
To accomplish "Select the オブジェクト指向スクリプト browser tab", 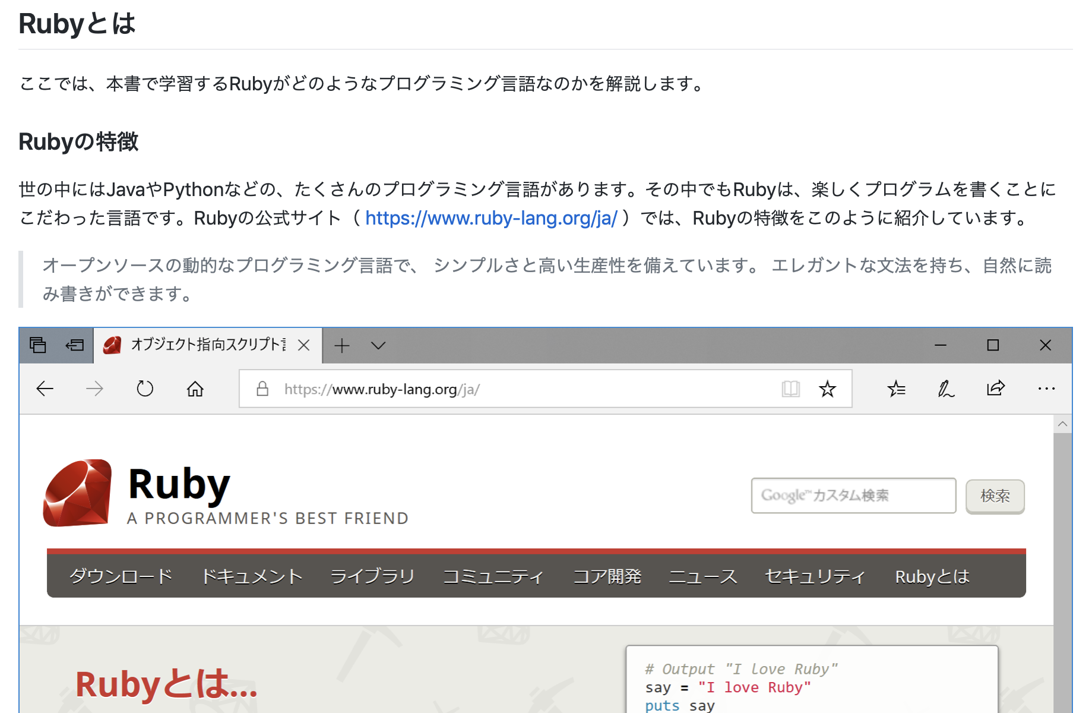I will pyautogui.click(x=208, y=345).
